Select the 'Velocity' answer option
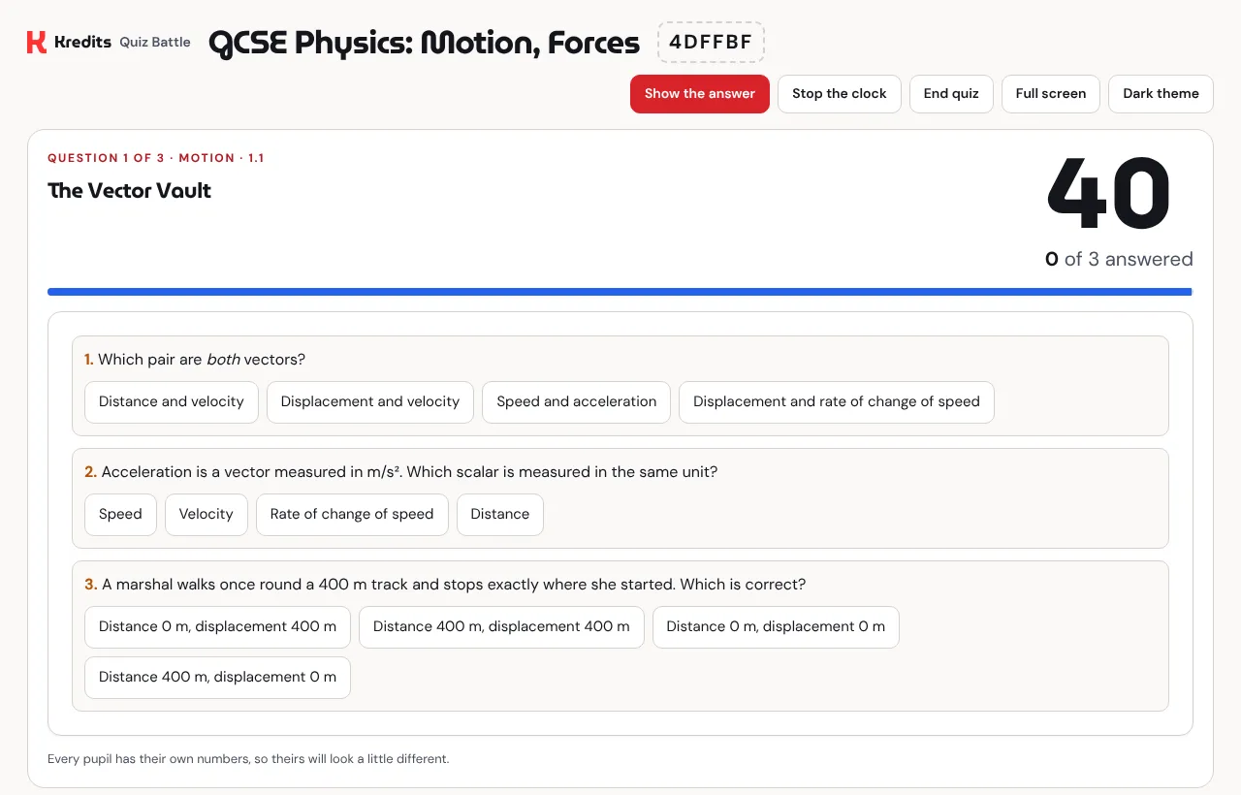This screenshot has width=1241, height=795. [x=207, y=515]
